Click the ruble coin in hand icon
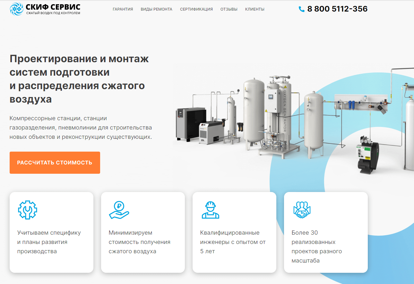The width and height of the screenshot is (414, 284). coord(119,210)
